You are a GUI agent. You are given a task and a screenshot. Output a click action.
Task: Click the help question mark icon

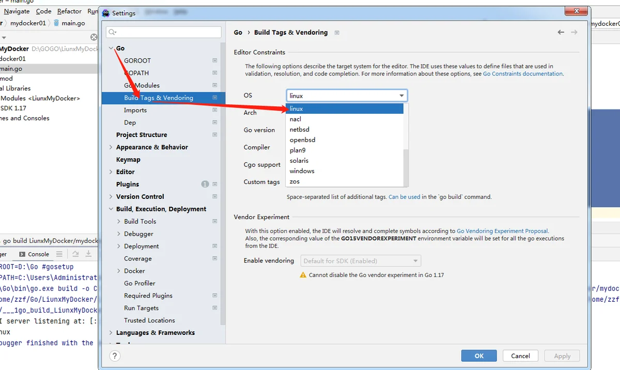(x=115, y=356)
